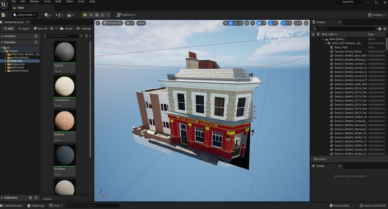Viewport: 388px width, 209px height.
Task: Toggle the visibility eye column header in Outliner
Action: click(x=313, y=34)
